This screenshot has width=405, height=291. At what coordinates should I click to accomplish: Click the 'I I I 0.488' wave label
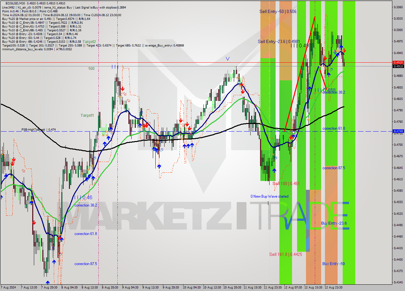(x=325, y=90)
